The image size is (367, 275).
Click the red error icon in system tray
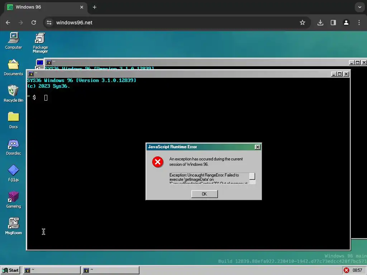[x=347, y=270]
